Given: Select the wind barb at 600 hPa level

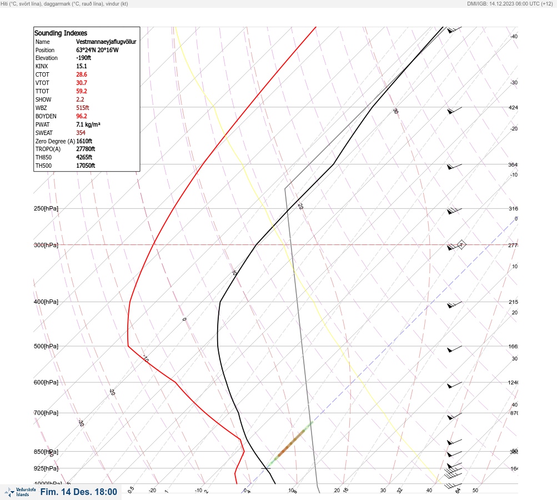Looking at the screenshot, I should (454, 385).
